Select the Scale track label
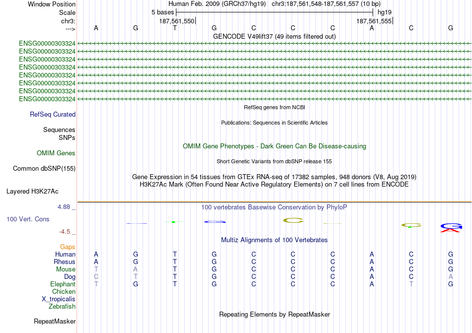Screen dimensions: 472x333 pos(67,12)
